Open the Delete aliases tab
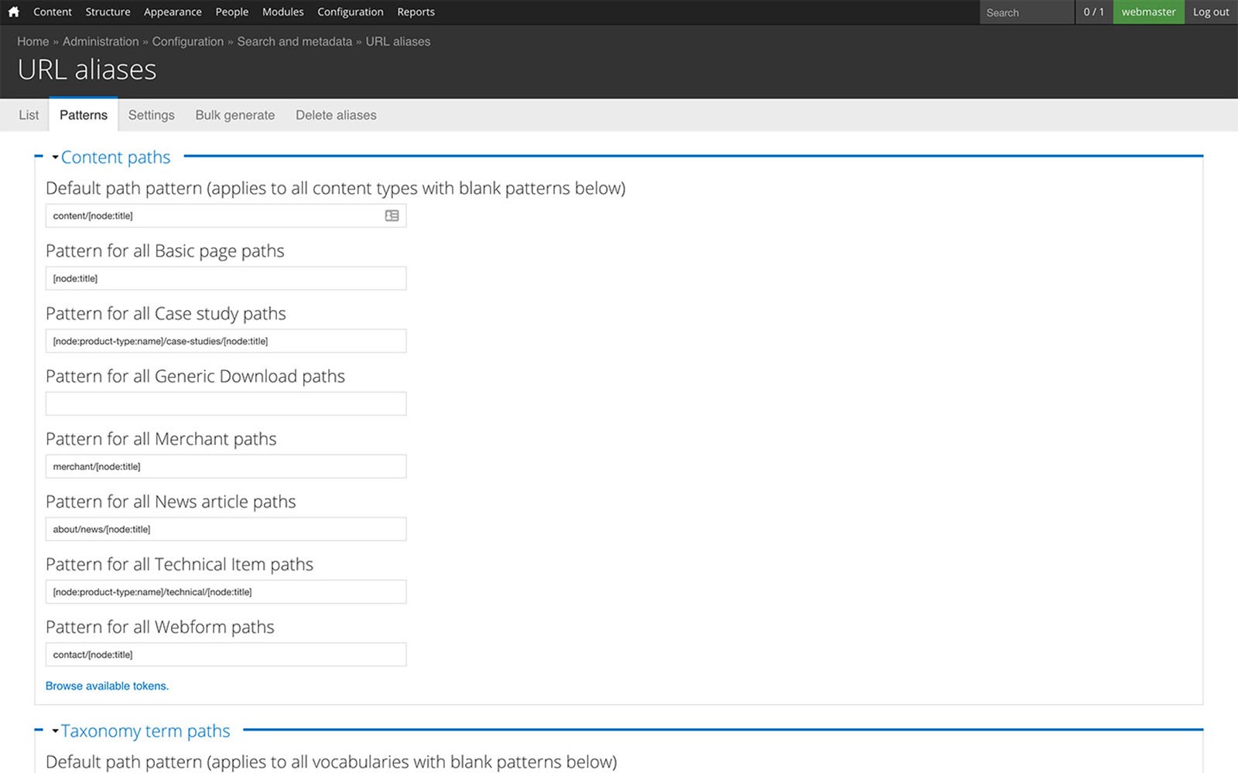 pos(336,115)
